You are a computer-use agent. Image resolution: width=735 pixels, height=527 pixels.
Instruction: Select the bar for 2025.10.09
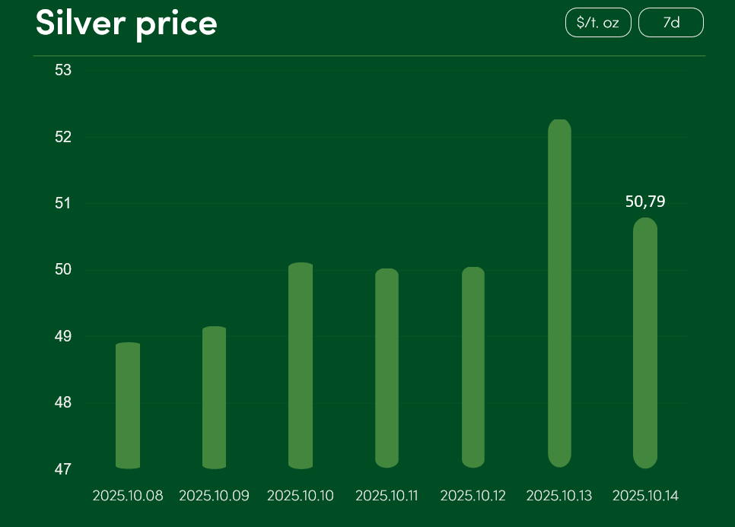click(x=215, y=398)
